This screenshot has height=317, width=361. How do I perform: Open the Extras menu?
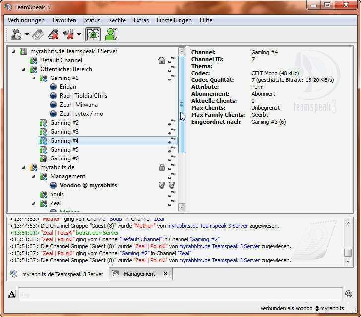(x=141, y=20)
